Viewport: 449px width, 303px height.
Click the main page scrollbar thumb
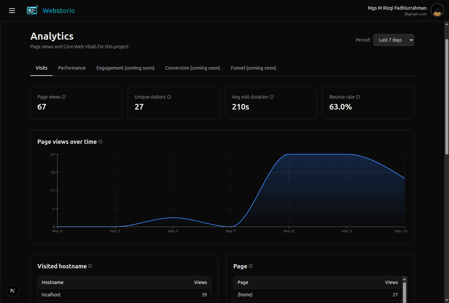coord(447,97)
